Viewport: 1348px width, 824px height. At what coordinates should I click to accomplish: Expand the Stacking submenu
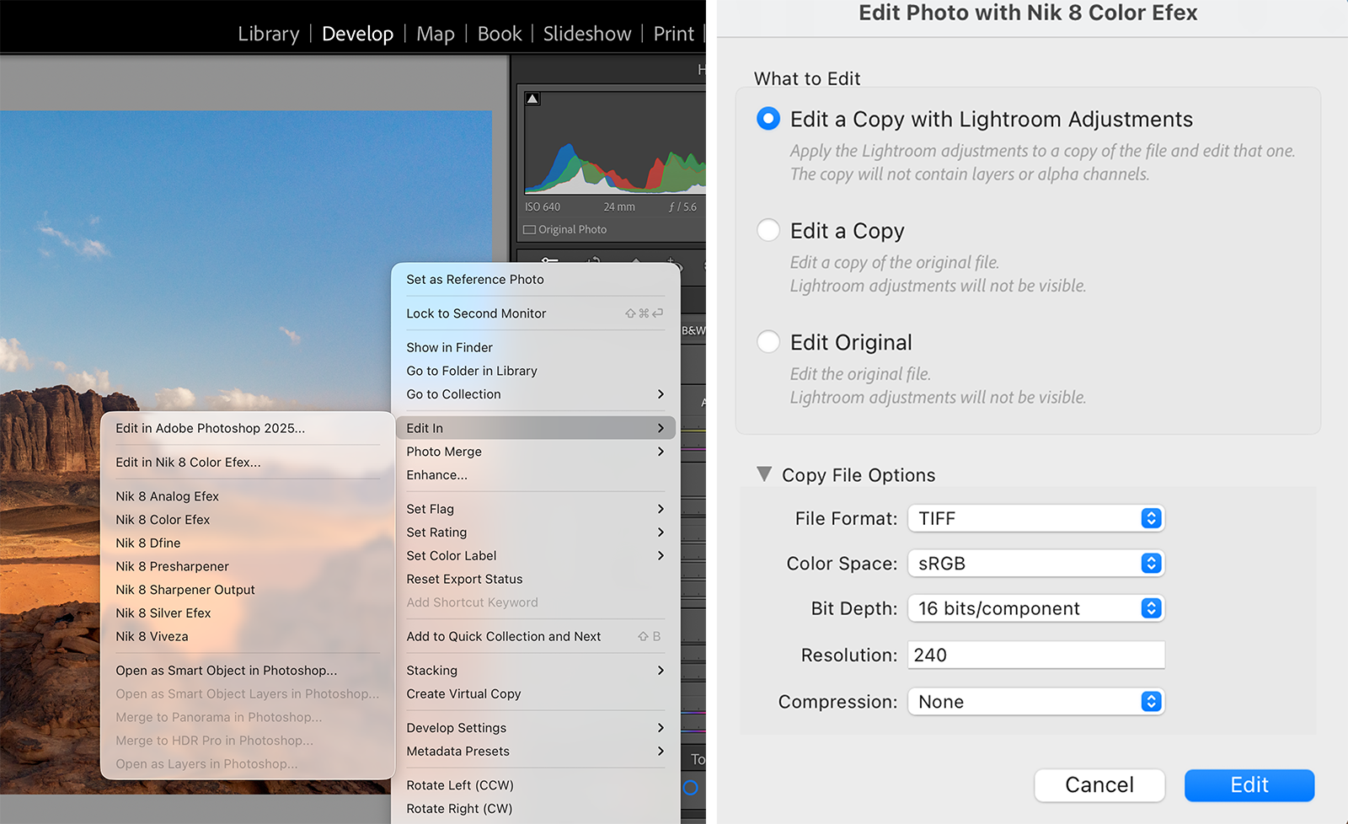[x=536, y=671]
